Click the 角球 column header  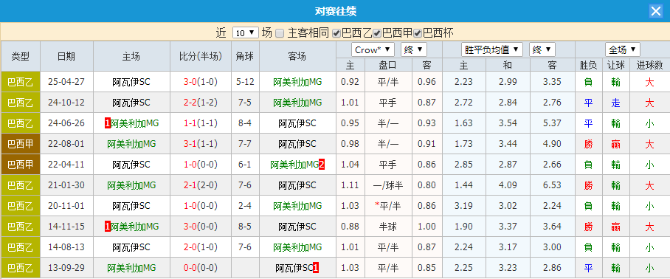[245, 56]
